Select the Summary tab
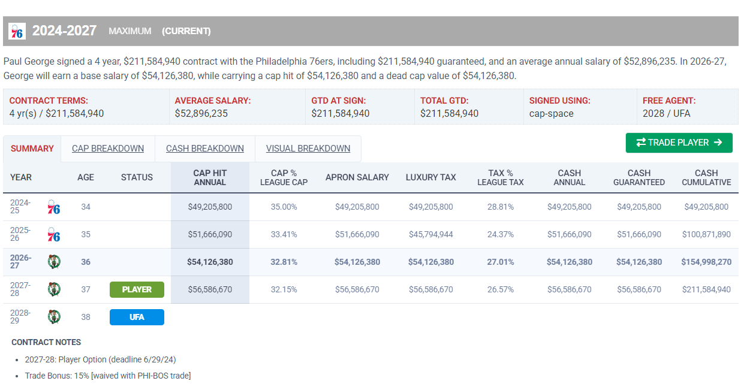Viewport: 741px width, 387px height. [x=32, y=149]
